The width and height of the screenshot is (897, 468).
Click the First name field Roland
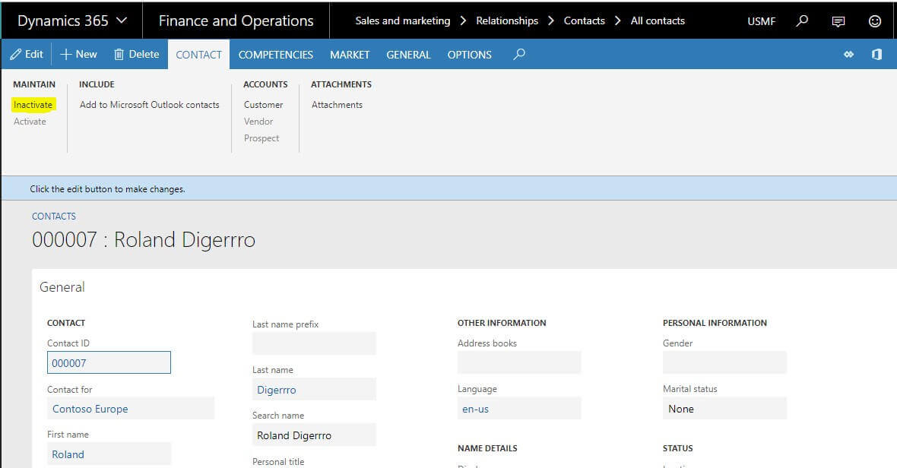(x=109, y=454)
